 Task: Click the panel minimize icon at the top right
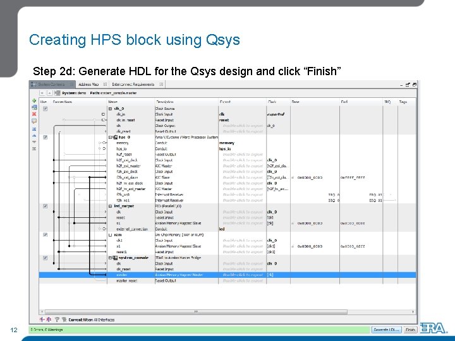(401, 85)
